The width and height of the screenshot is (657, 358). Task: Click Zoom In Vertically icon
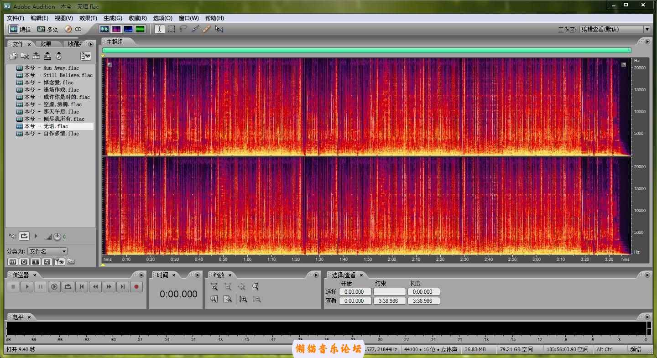tap(243, 299)
